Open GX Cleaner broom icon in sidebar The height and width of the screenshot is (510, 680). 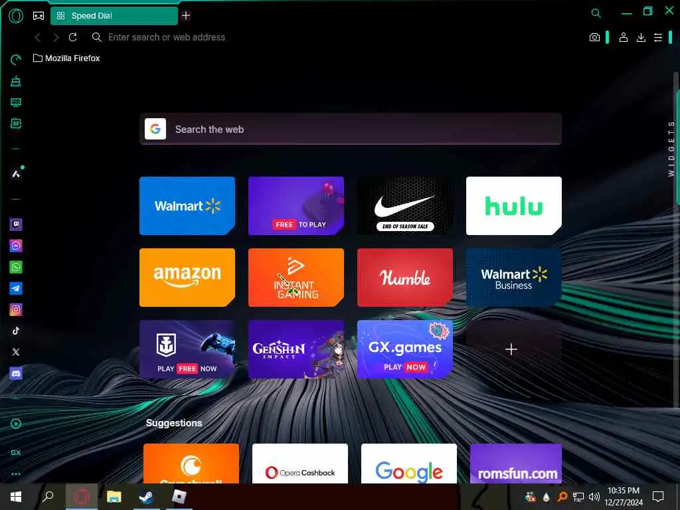[x=16, y=81]
